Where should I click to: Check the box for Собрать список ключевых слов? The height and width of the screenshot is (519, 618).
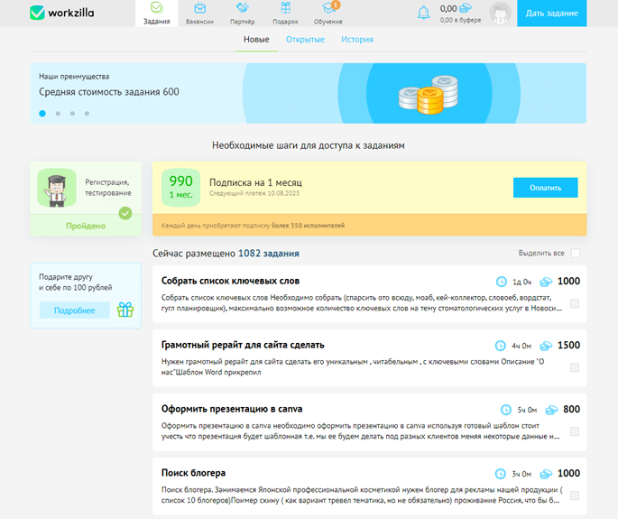[x=575, y=303]
